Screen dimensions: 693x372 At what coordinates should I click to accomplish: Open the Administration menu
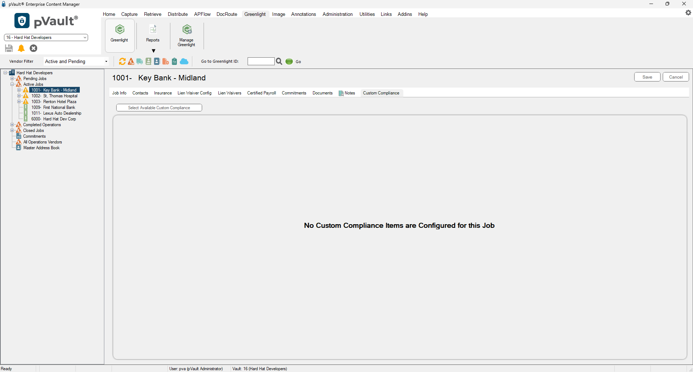337,14
